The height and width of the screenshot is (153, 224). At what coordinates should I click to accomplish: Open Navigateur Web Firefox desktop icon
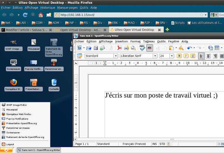point(13,85)
